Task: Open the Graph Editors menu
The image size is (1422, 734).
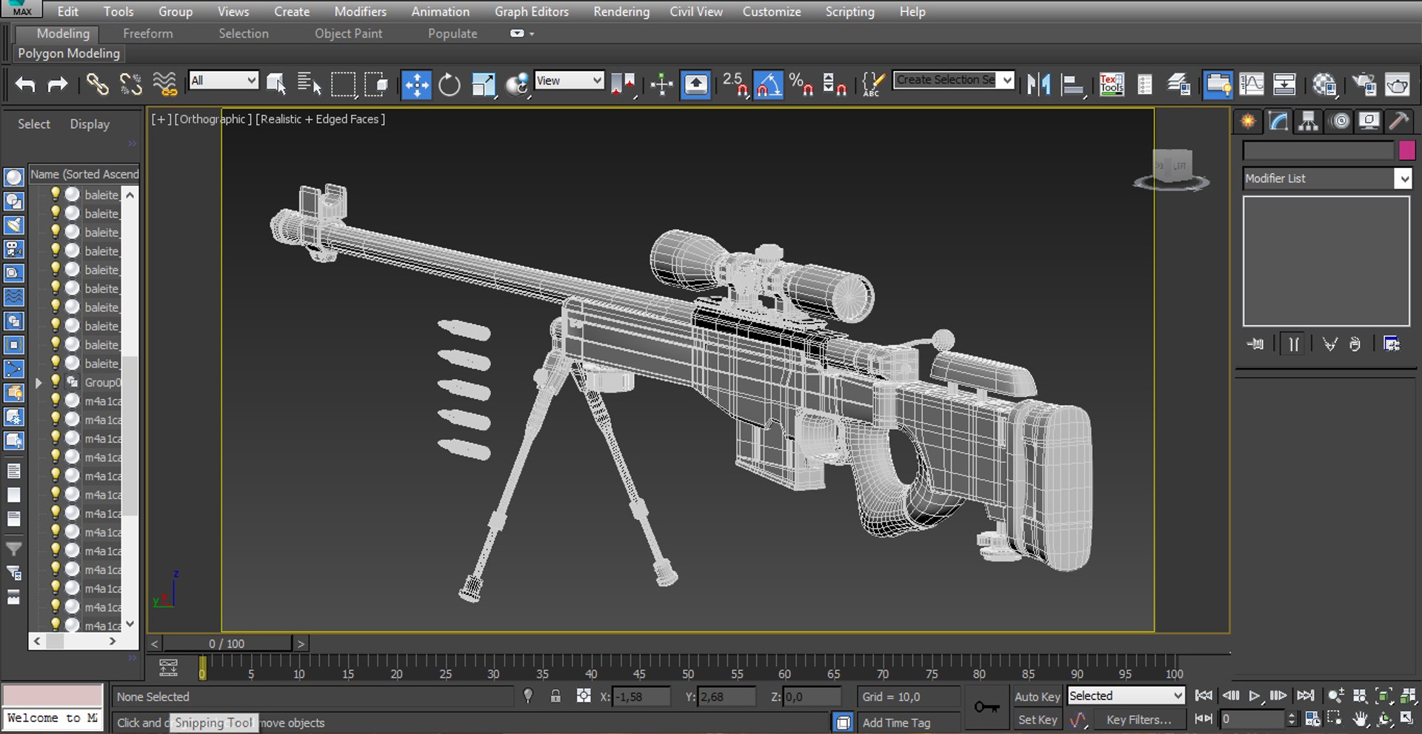Action: coord(532,11)
